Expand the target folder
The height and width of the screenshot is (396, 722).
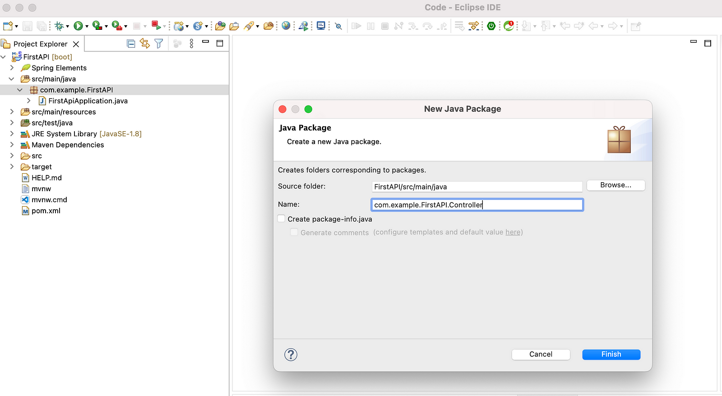point(12,166)
